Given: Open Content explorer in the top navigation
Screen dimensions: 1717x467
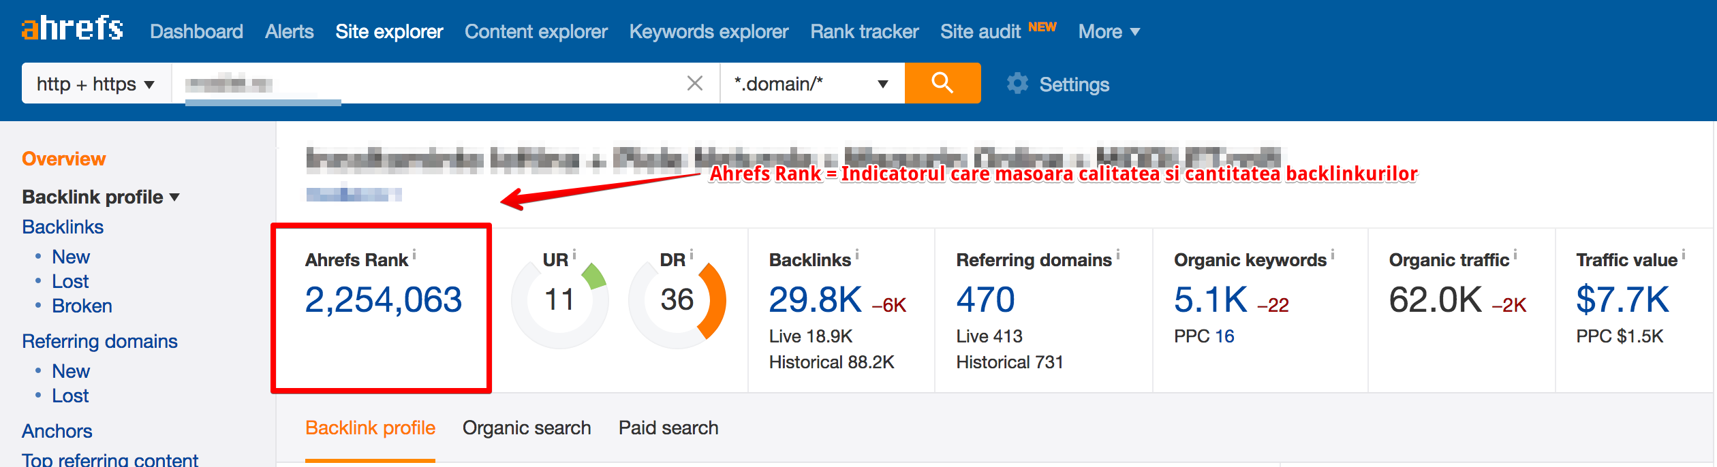Looking at the screenshot, I should coord(536,31).
